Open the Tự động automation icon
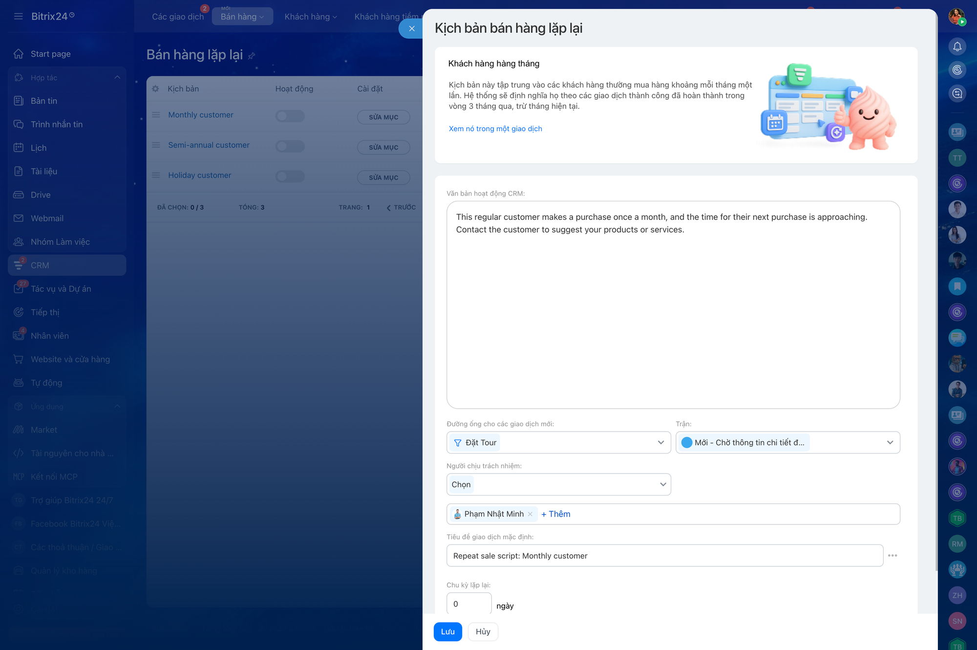The image size is (977, 650). pos(19,383)
